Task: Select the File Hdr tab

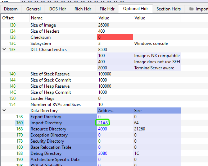Action: (107, 9)
